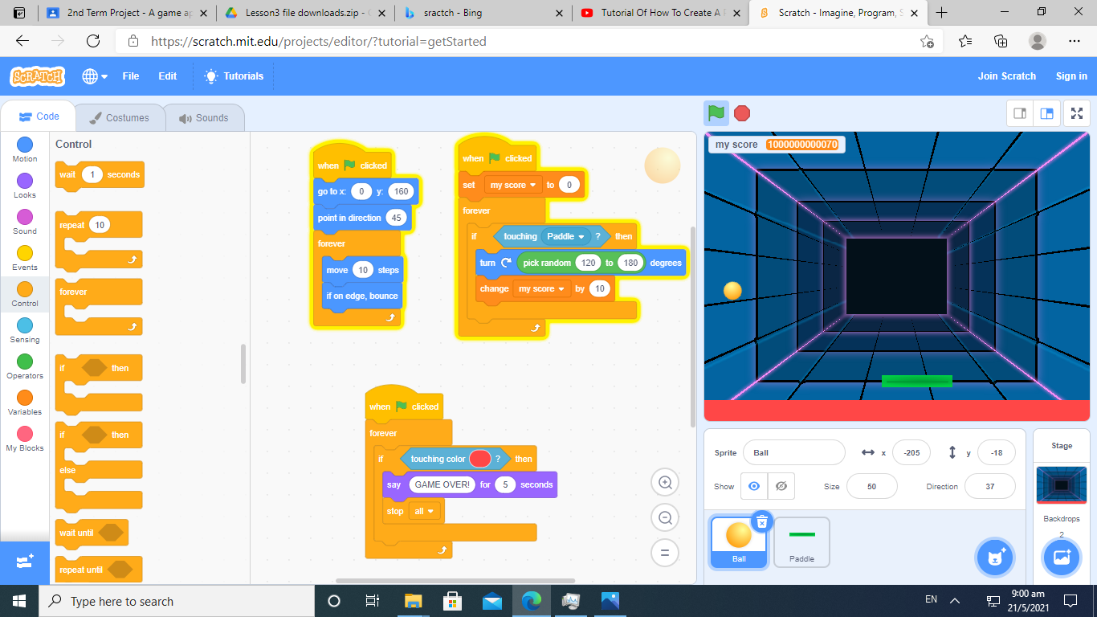
Task: Zoom out of the code workspace
Action: (x=665, y=517)
